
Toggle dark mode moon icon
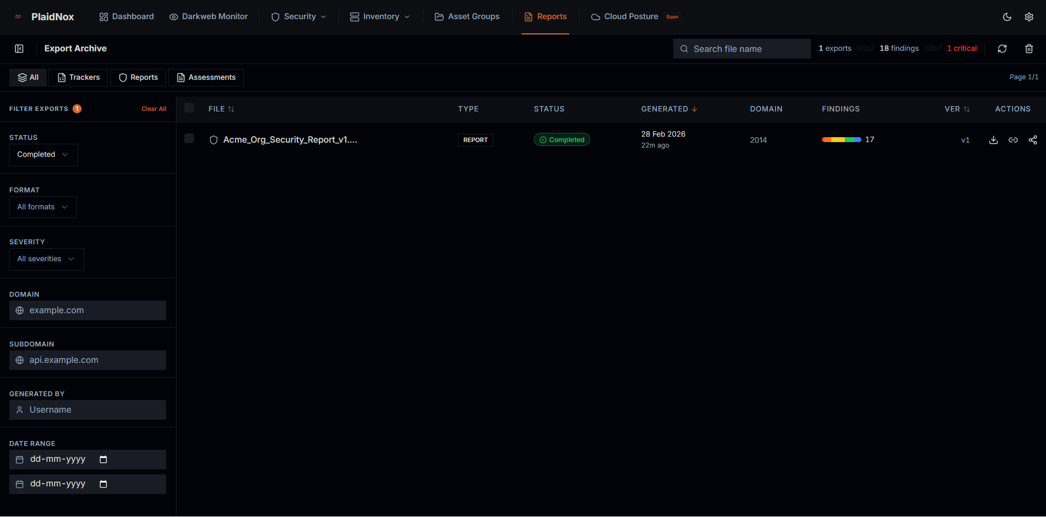[1007, 17]
